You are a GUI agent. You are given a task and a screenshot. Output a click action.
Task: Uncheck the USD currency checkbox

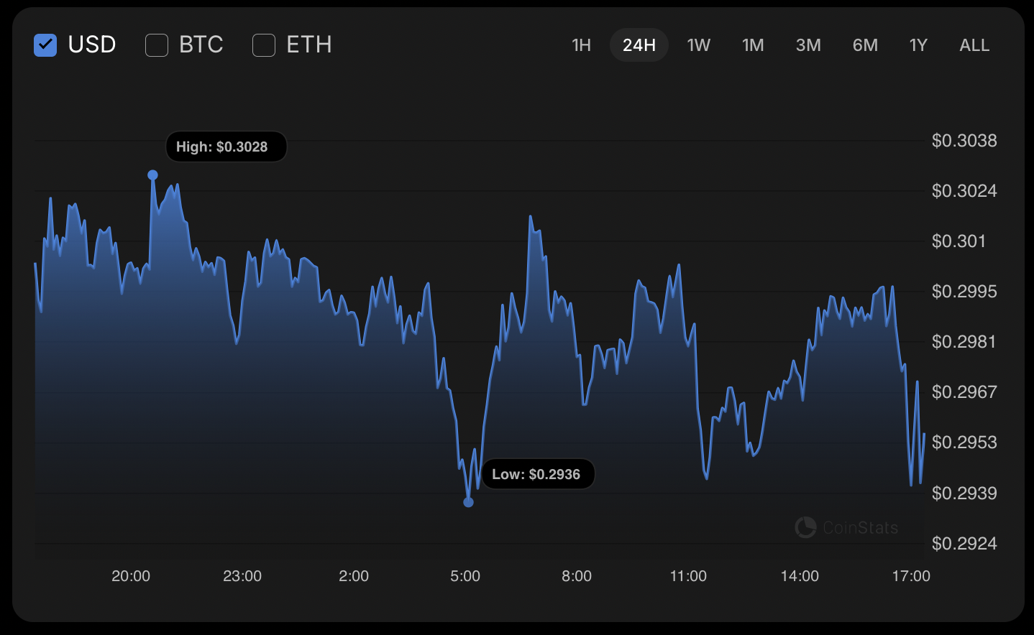click(45, 45)
